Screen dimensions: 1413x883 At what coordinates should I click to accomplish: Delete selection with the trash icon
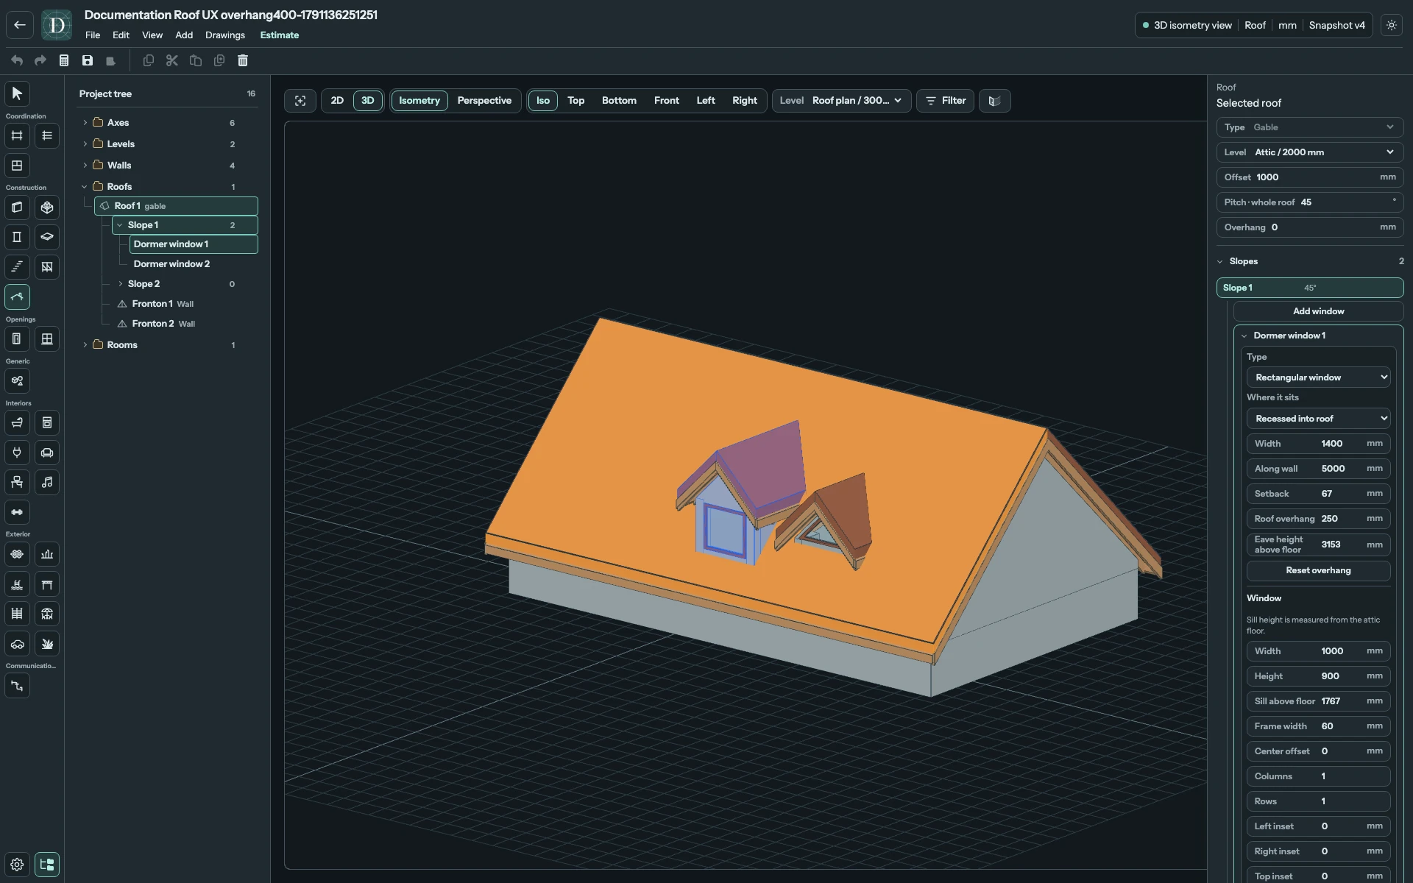click(x=243, y=60)
